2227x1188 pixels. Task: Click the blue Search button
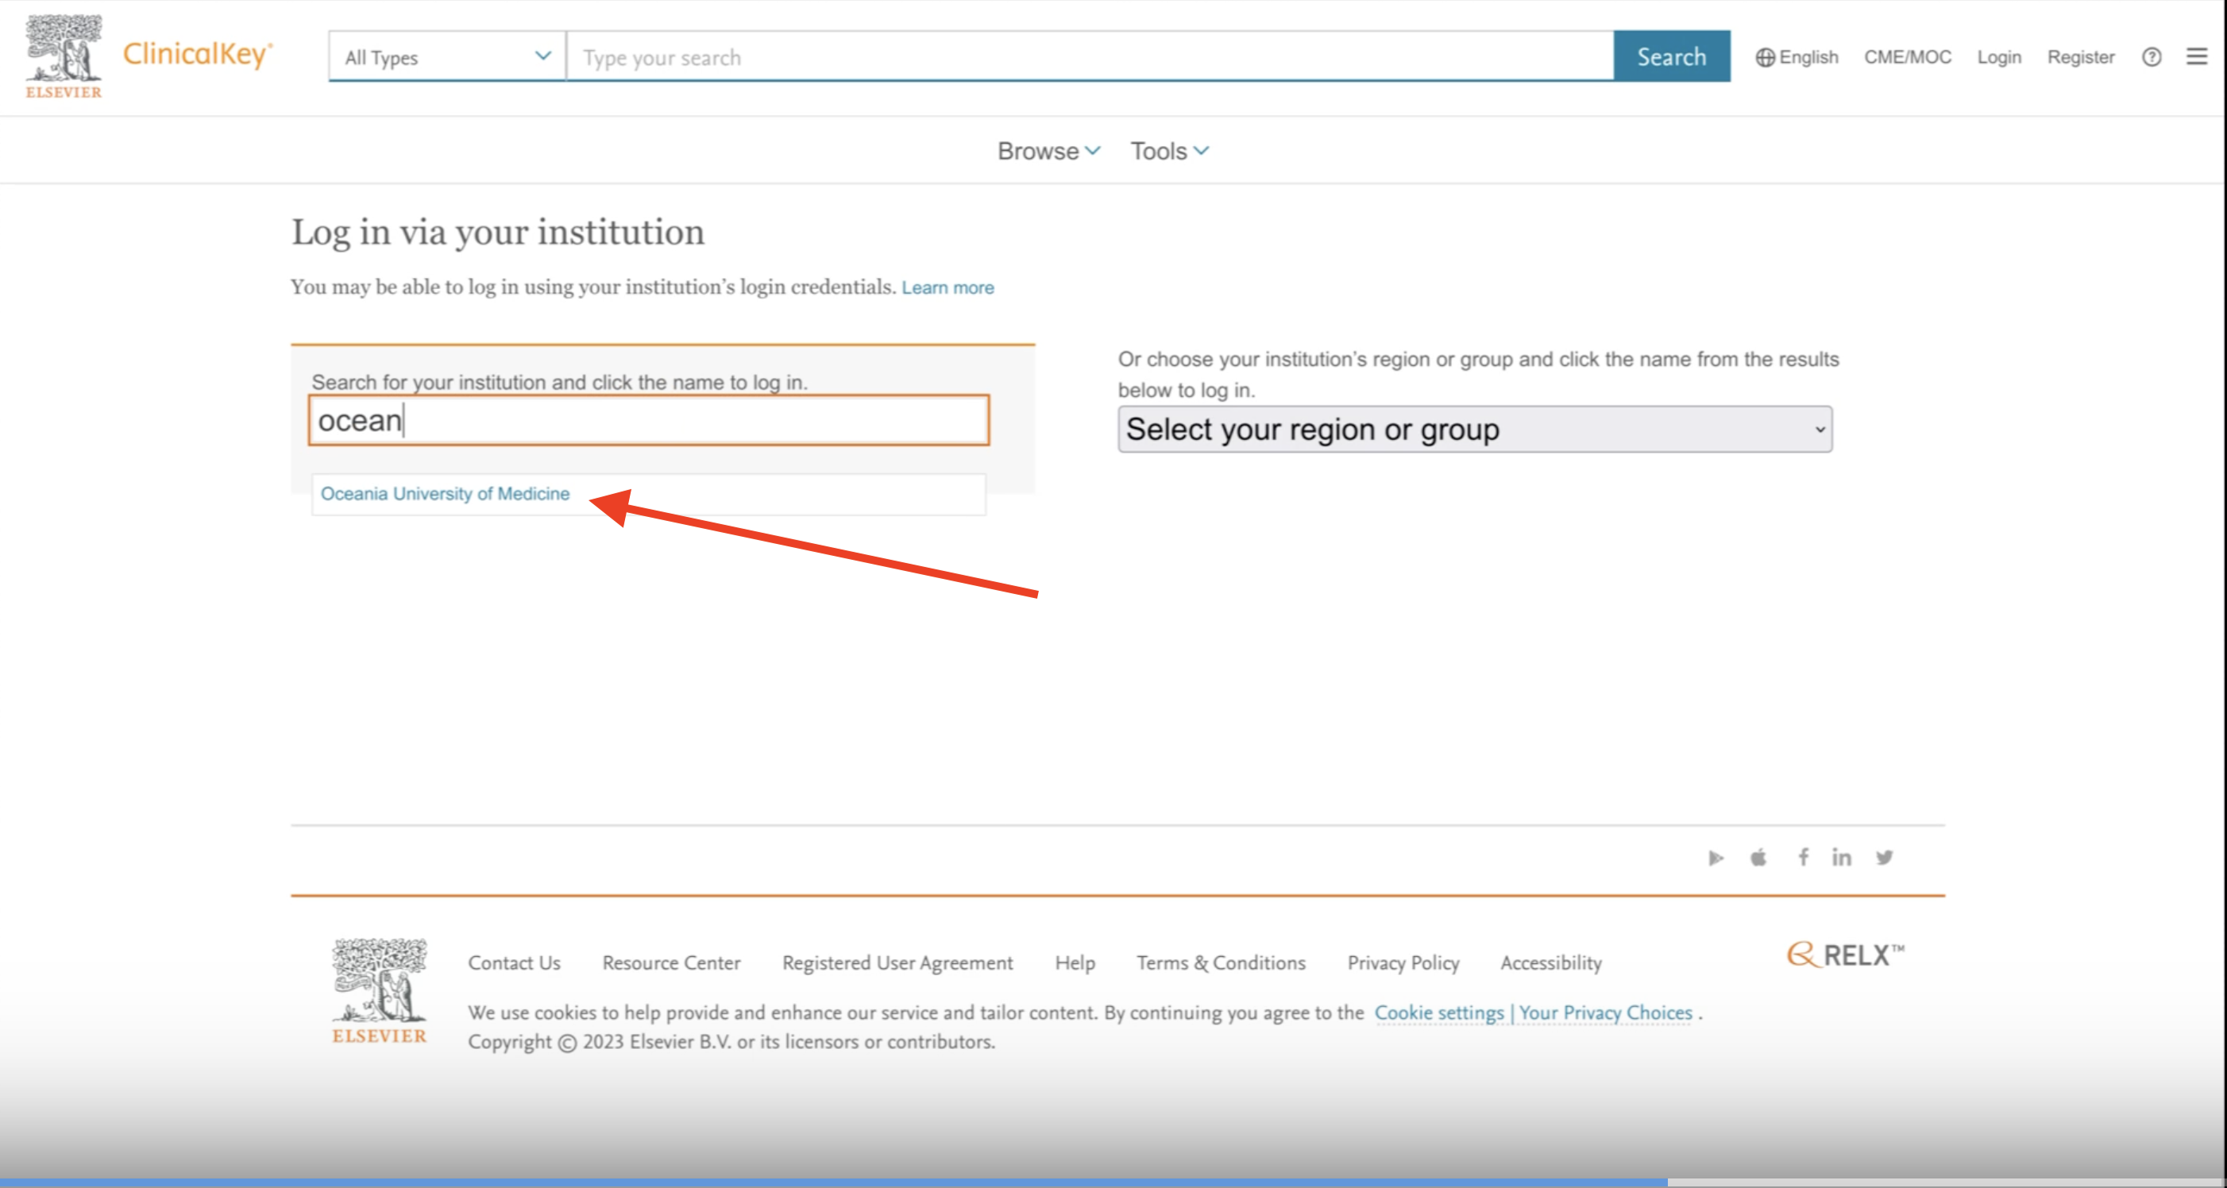[1671, 57]
